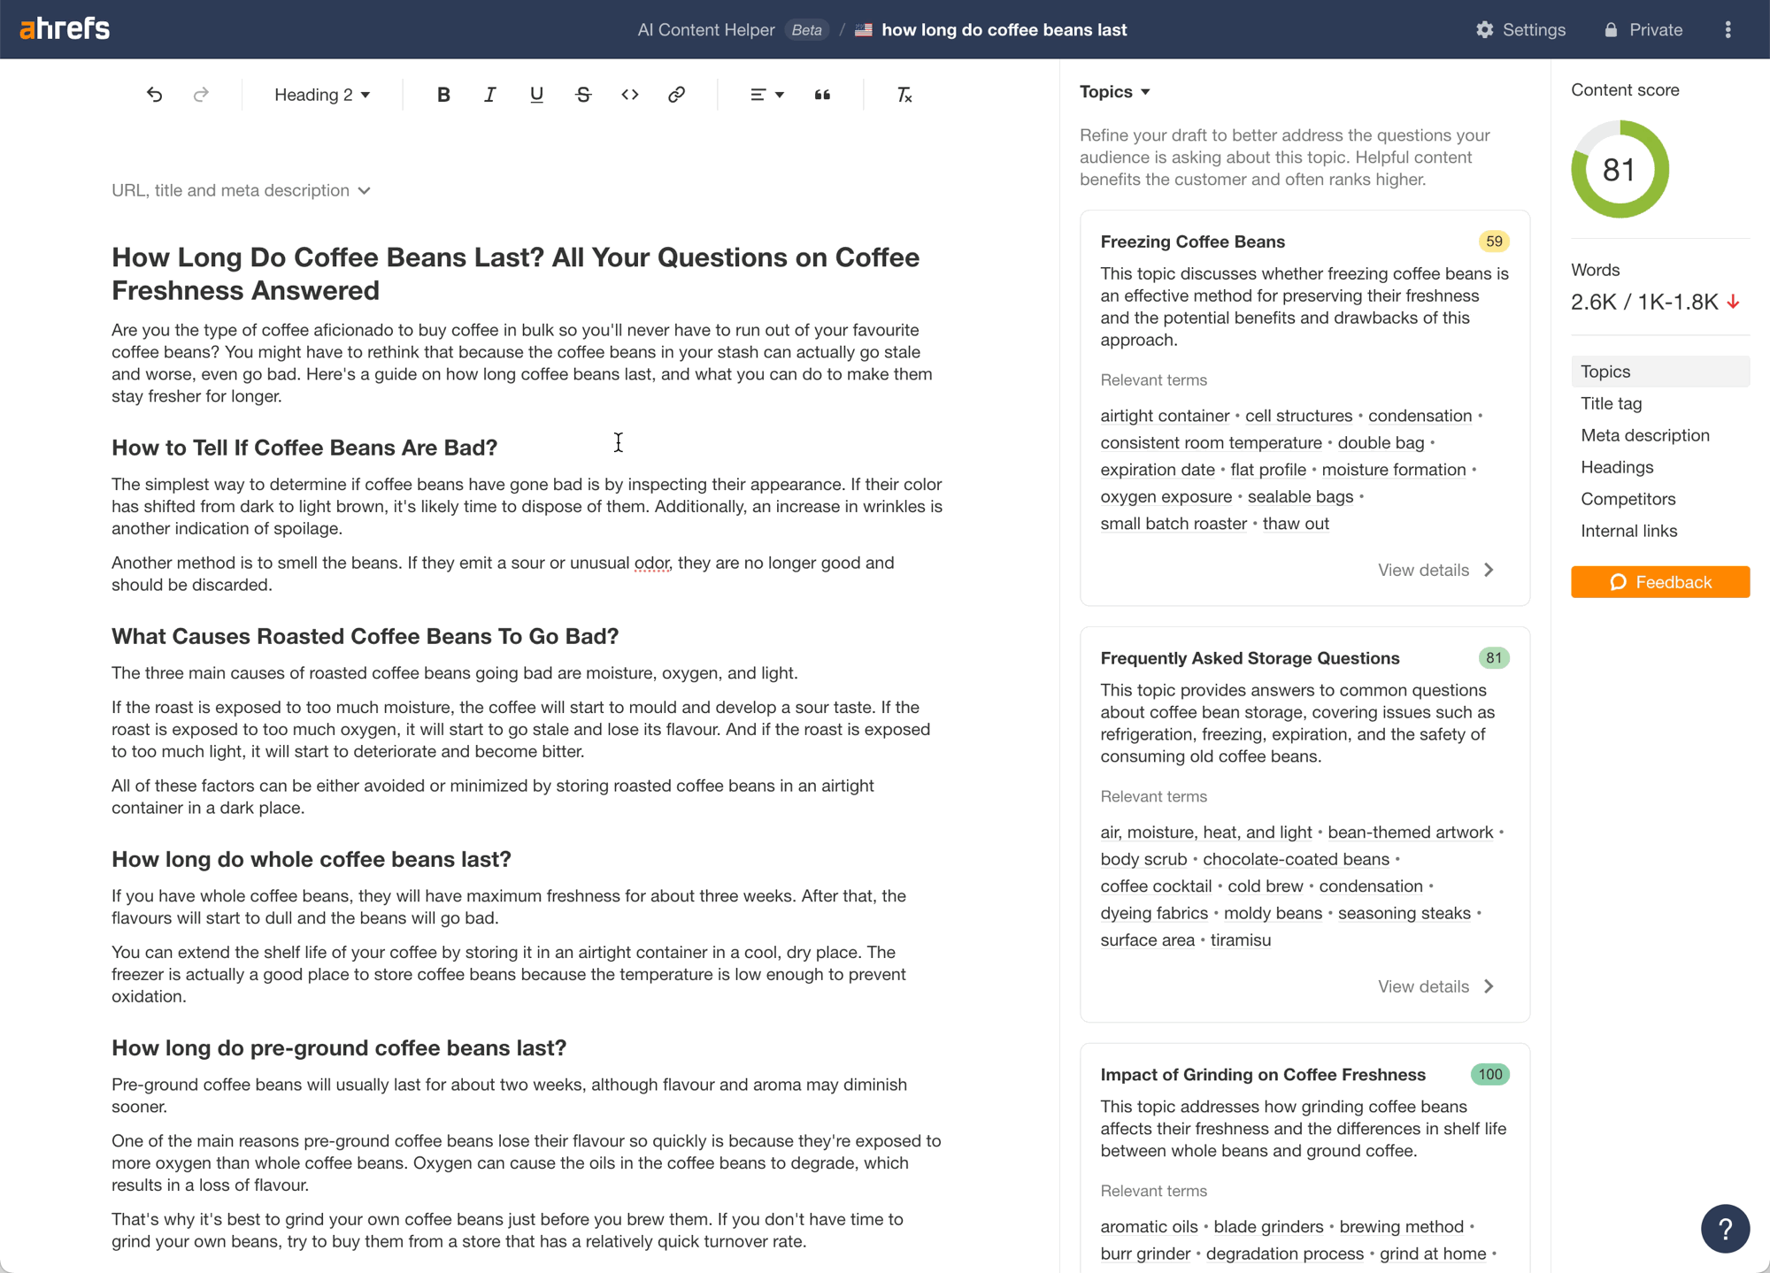Apply strikethrough formatting
This screenshot has height=1273, width=1770.
tap(583, 95)
